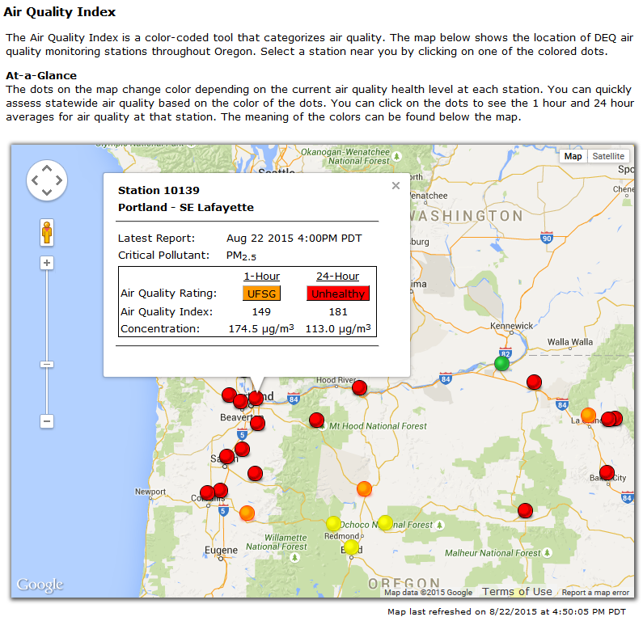
Task: Zoom out with the minus button
Action: pyautogui.click(x=47, y=421)
